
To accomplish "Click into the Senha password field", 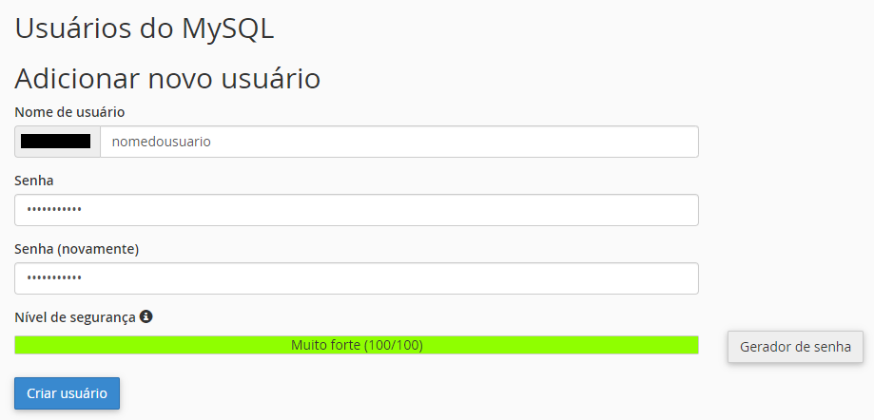I will tap(357, 210).
